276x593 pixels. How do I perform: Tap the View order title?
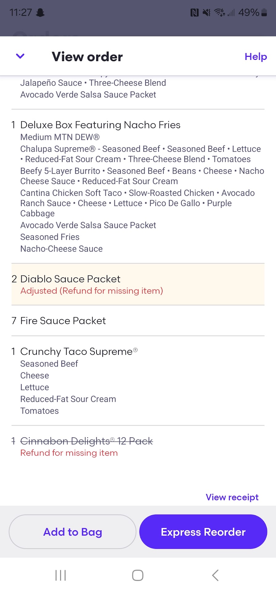87,57
